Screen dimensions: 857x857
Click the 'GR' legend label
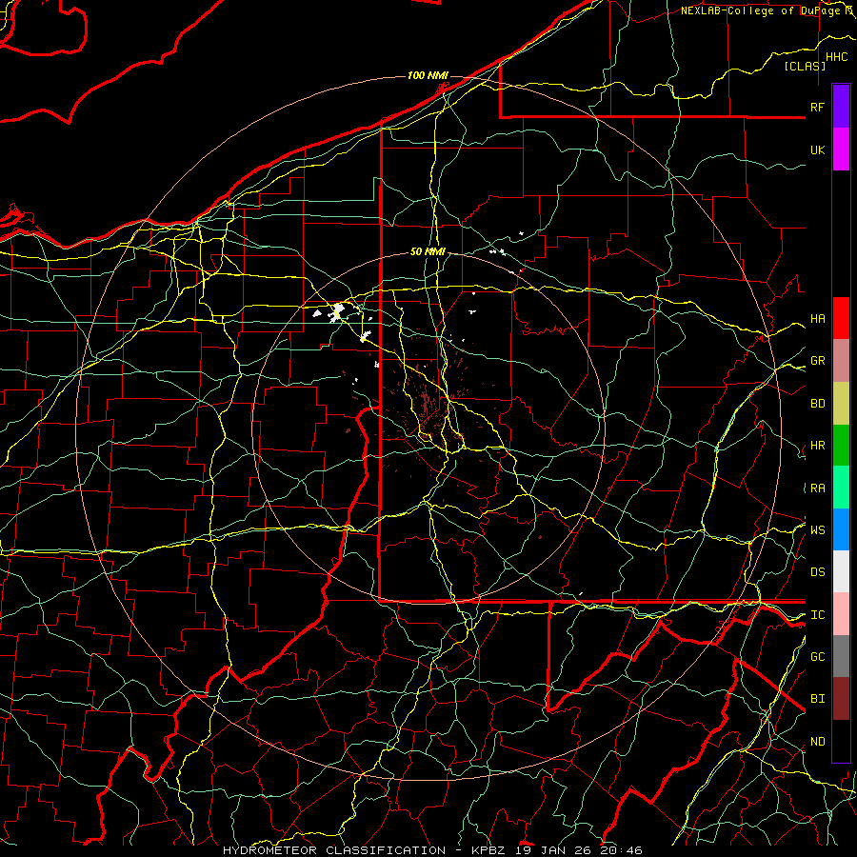(818, 361)
